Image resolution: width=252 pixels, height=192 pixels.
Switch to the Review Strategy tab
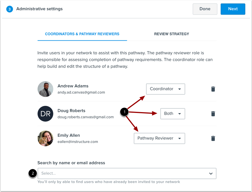coord(171,34)
